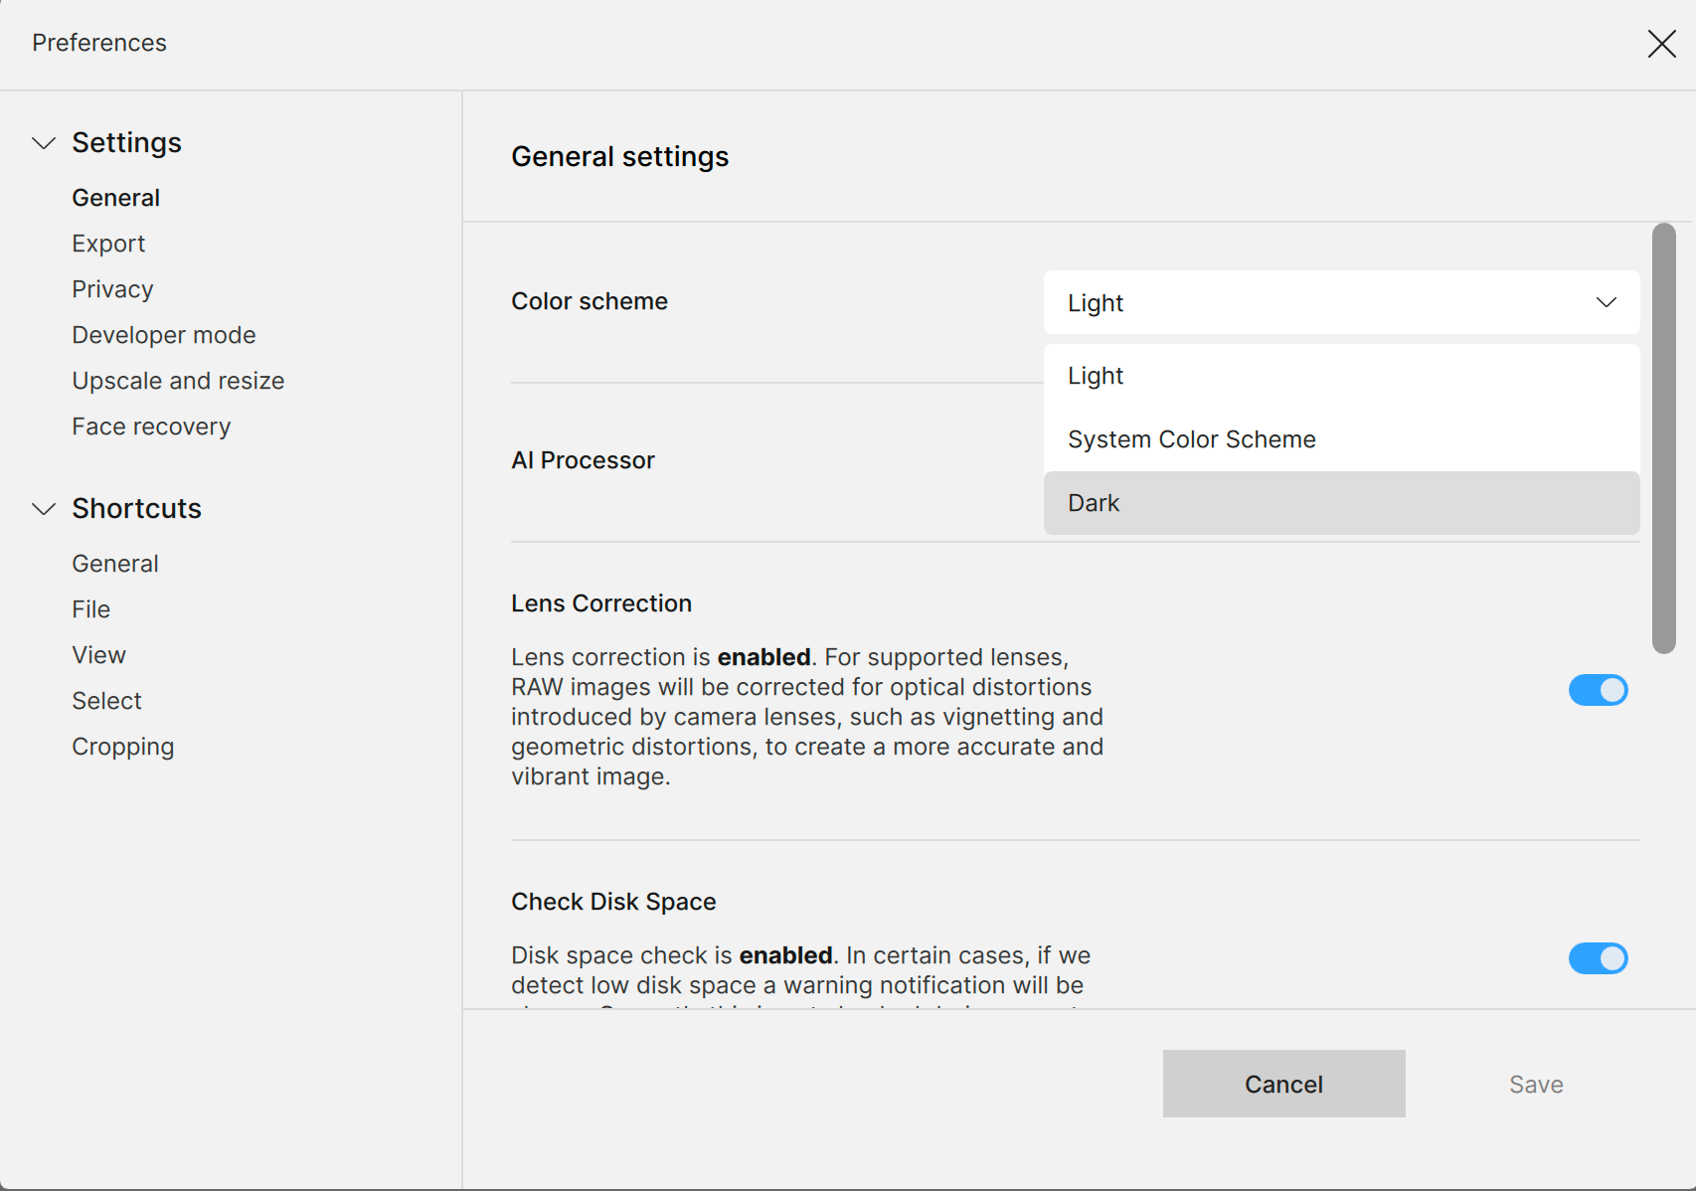
Task: Disable the Lens Correction toggle
Action: (1598, 690)
